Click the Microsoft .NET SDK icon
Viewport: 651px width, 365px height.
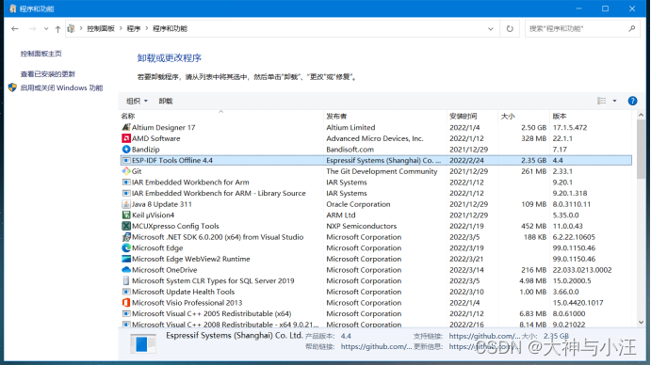(126, 237)
